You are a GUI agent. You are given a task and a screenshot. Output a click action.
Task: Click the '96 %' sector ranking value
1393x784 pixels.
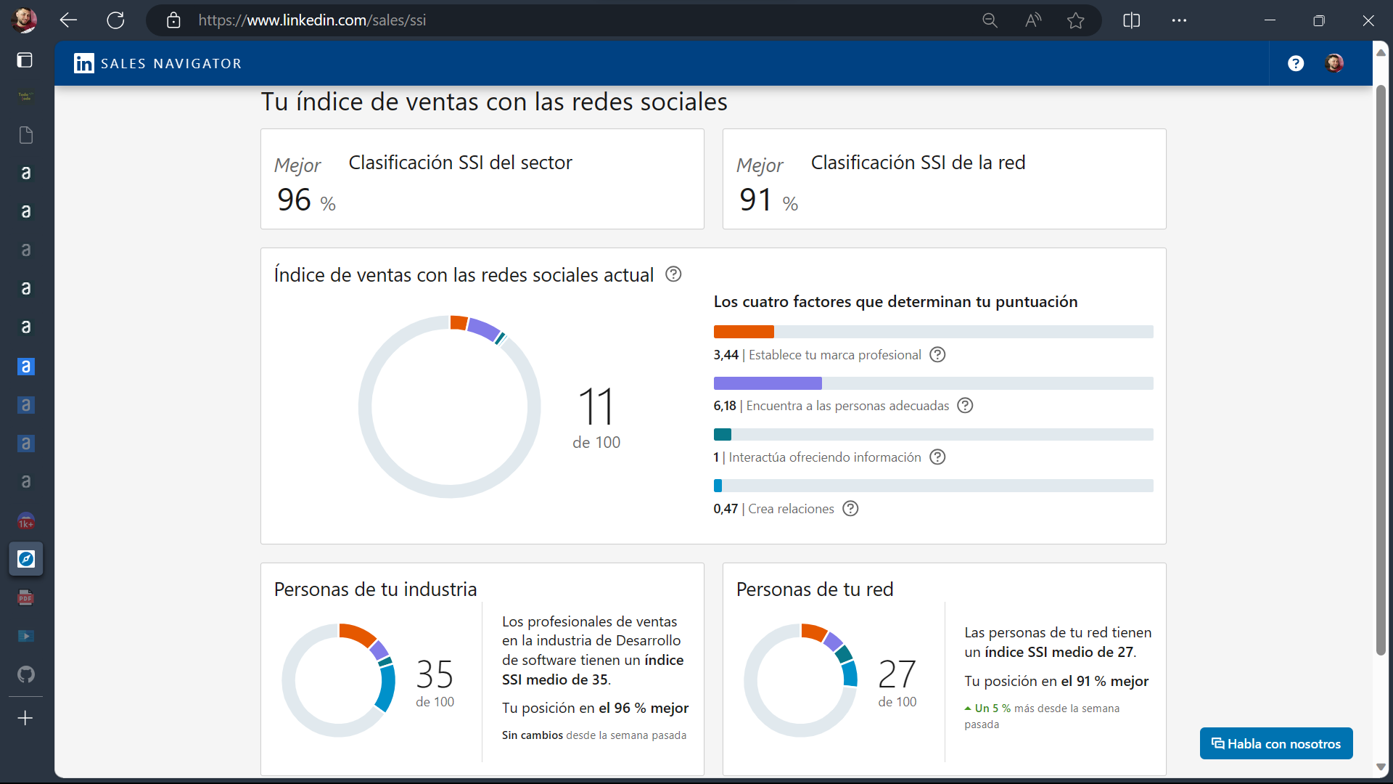(x=306, y=200)
